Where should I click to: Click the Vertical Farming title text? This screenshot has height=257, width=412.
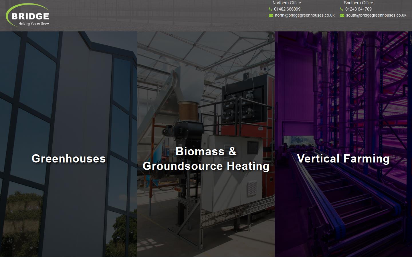[343, 159]
